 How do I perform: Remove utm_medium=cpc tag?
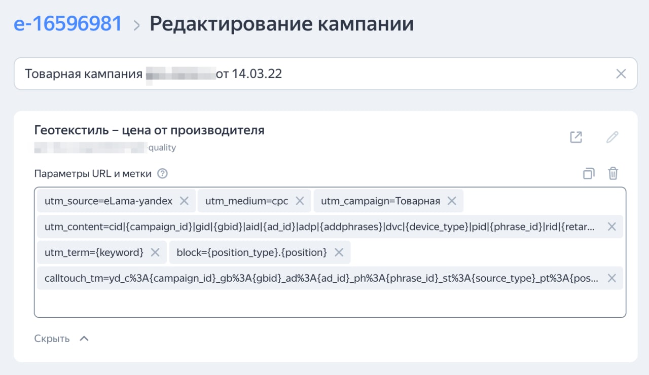[300, 201]
